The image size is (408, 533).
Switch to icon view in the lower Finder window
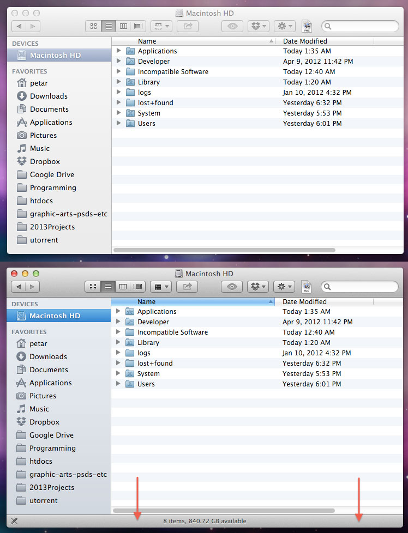(93, 287)
